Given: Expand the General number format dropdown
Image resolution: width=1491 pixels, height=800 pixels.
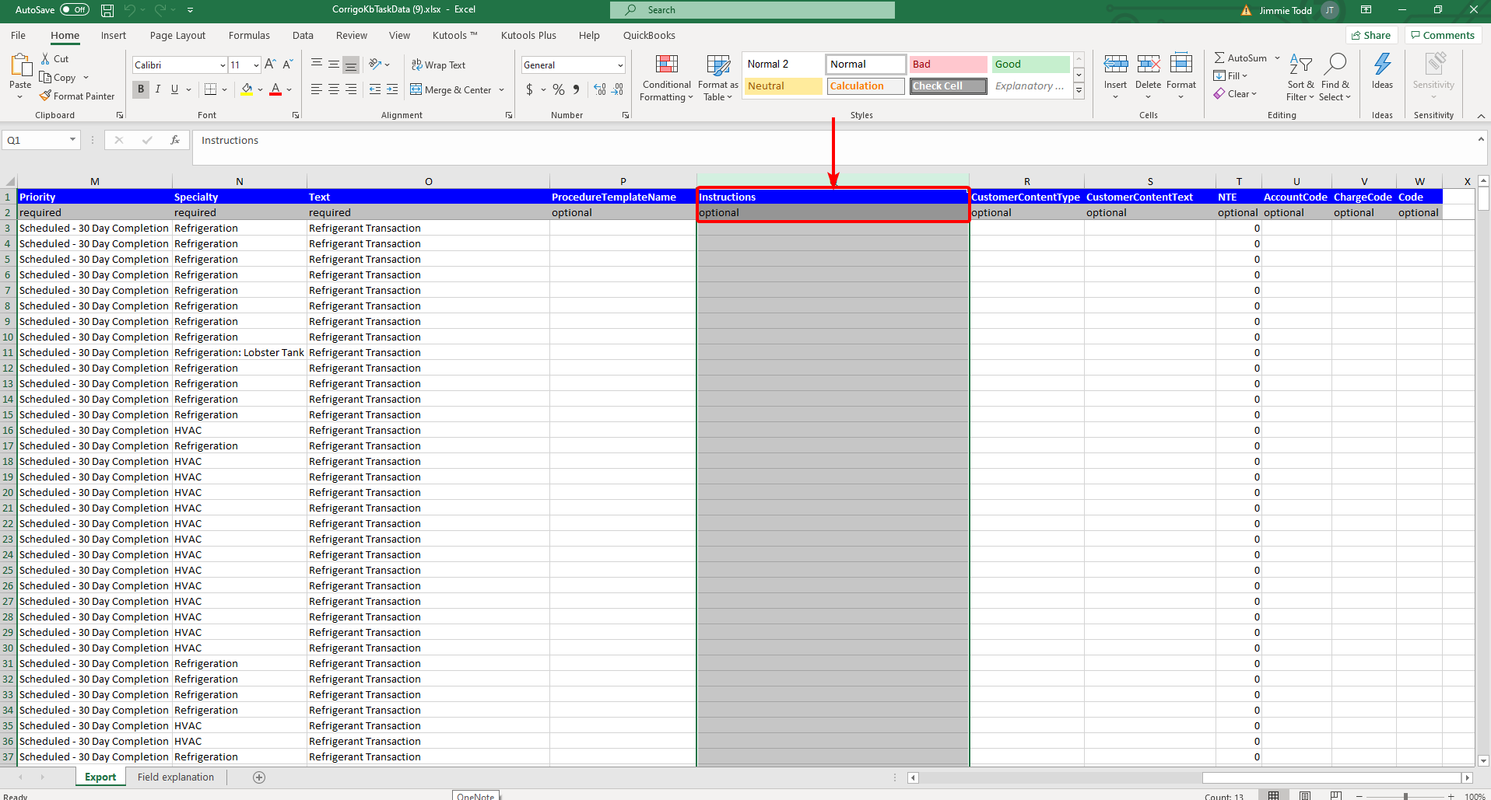Looking at the screenshot, I should (620, 65).
